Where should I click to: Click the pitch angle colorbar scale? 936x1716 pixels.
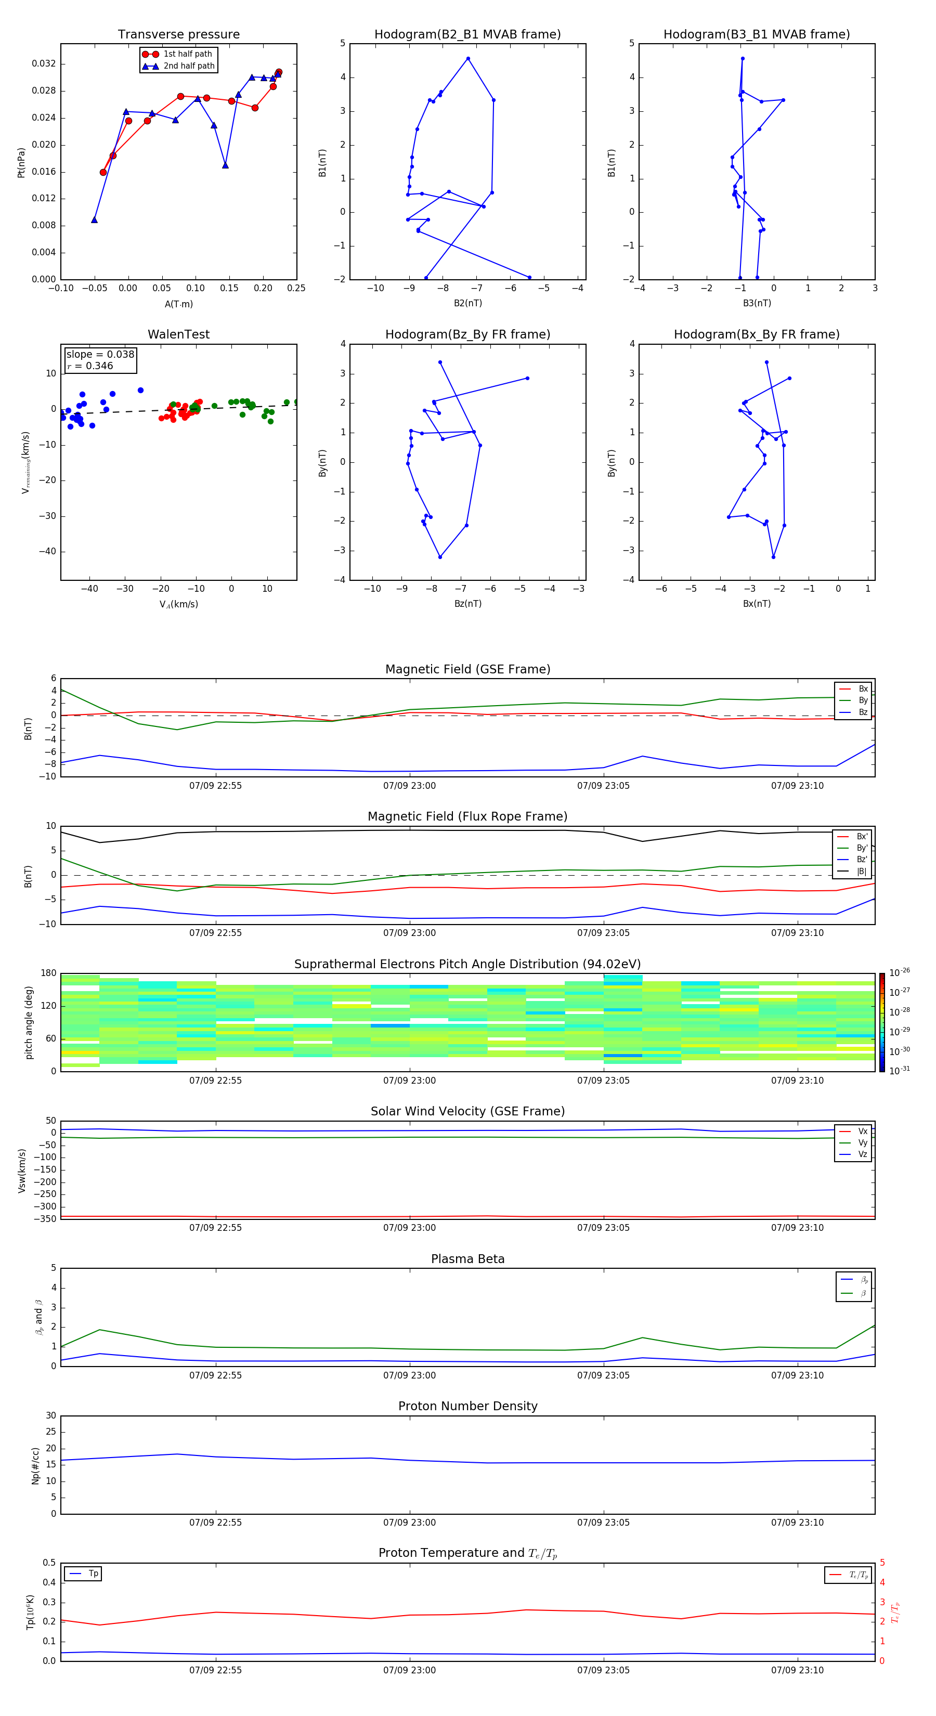click(882, 1022)
